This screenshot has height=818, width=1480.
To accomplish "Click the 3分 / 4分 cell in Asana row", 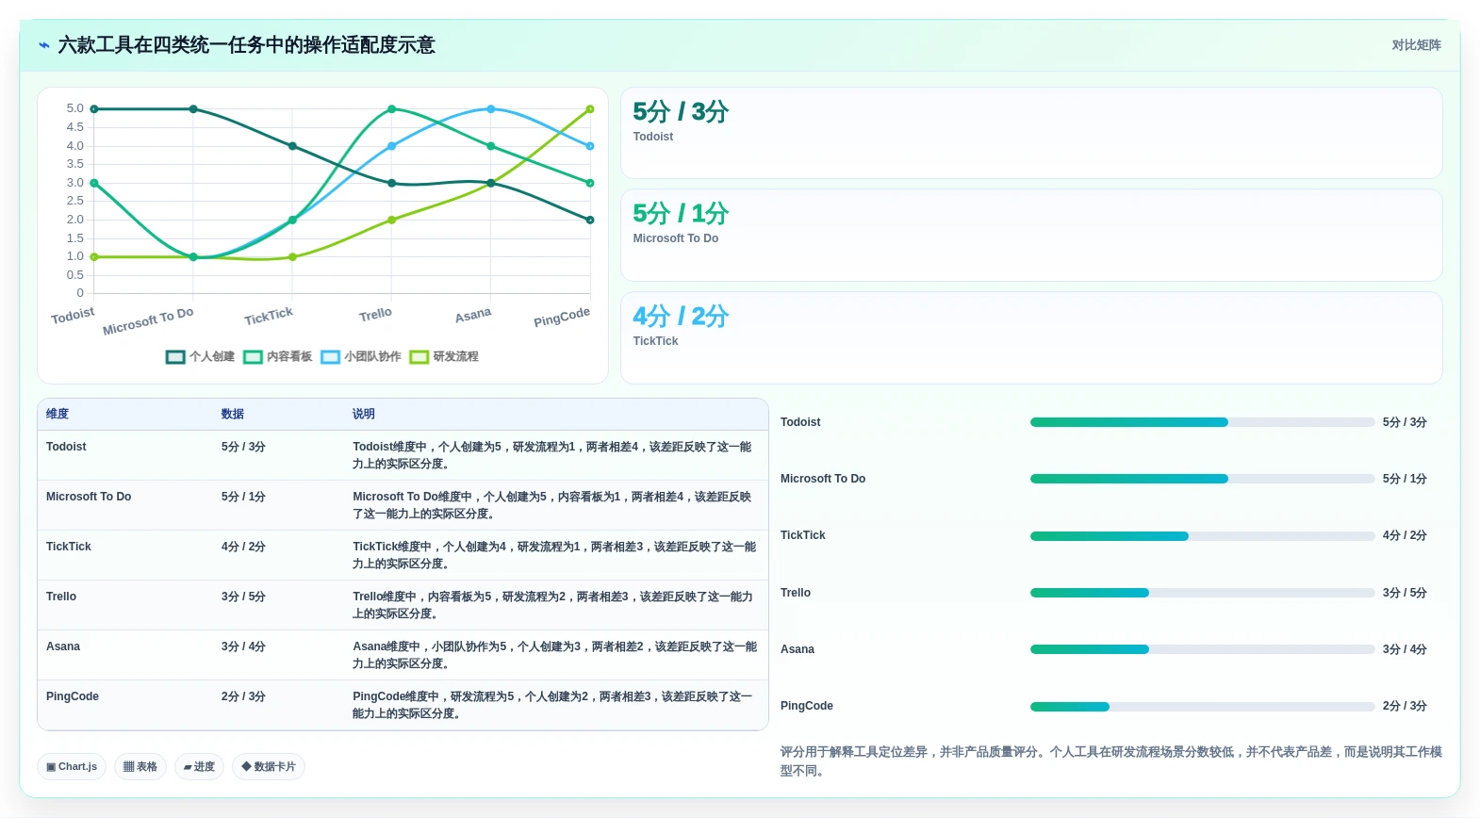I will click(x=243, y=646).
